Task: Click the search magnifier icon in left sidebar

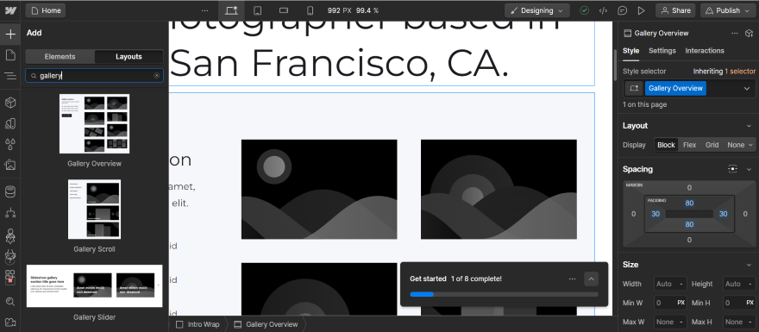Action: click(10, 302)
